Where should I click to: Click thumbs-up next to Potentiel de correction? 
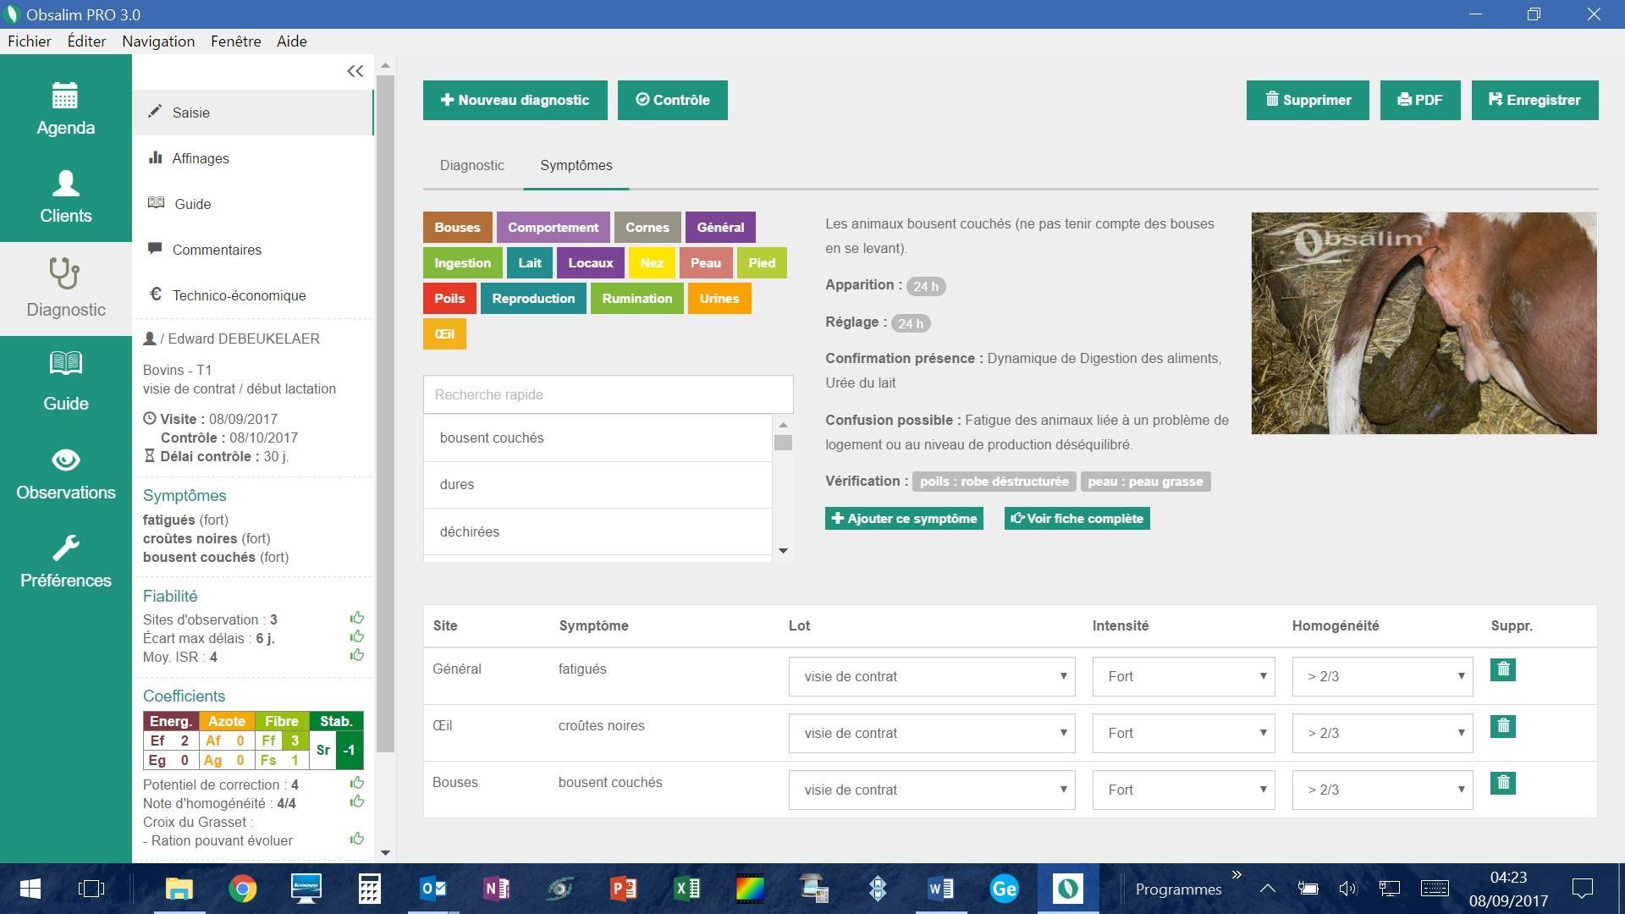357,783
